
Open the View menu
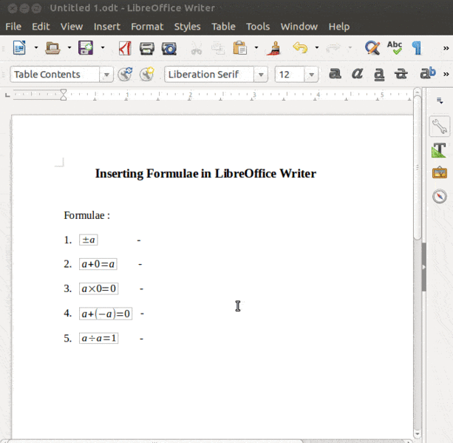pos(72,27)
